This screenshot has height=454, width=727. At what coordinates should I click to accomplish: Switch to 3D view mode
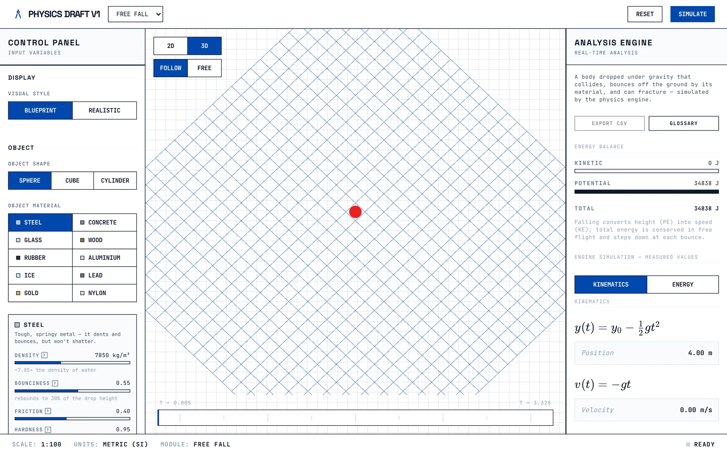click(x=204, y=46)
